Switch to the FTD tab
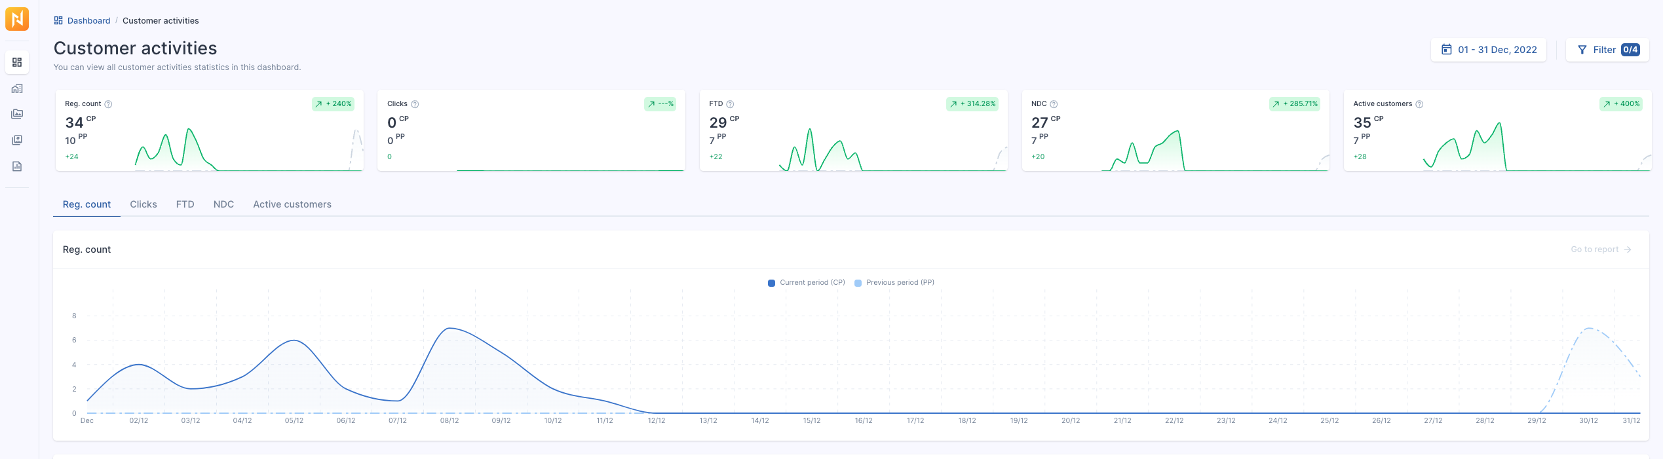 (185, 204)
